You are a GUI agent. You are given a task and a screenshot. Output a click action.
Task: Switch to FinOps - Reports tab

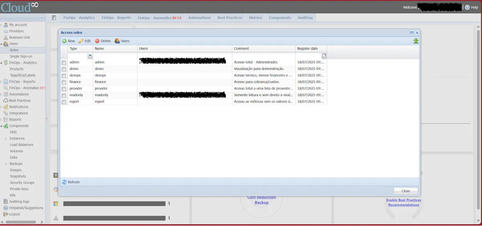[116, 18]
